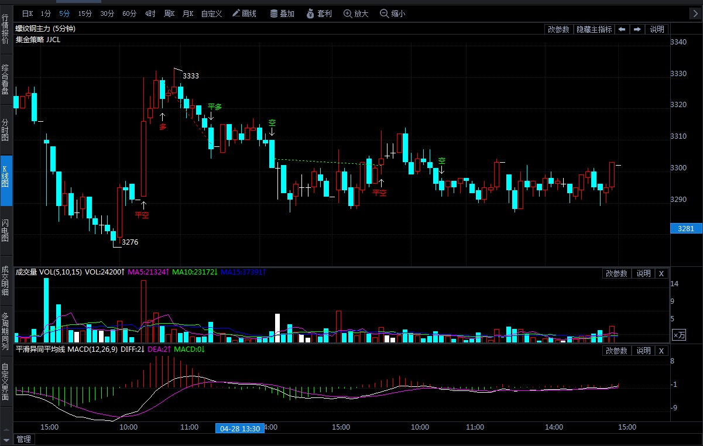Zoom in with the 放大 magnifier

(x=355, y=13)
